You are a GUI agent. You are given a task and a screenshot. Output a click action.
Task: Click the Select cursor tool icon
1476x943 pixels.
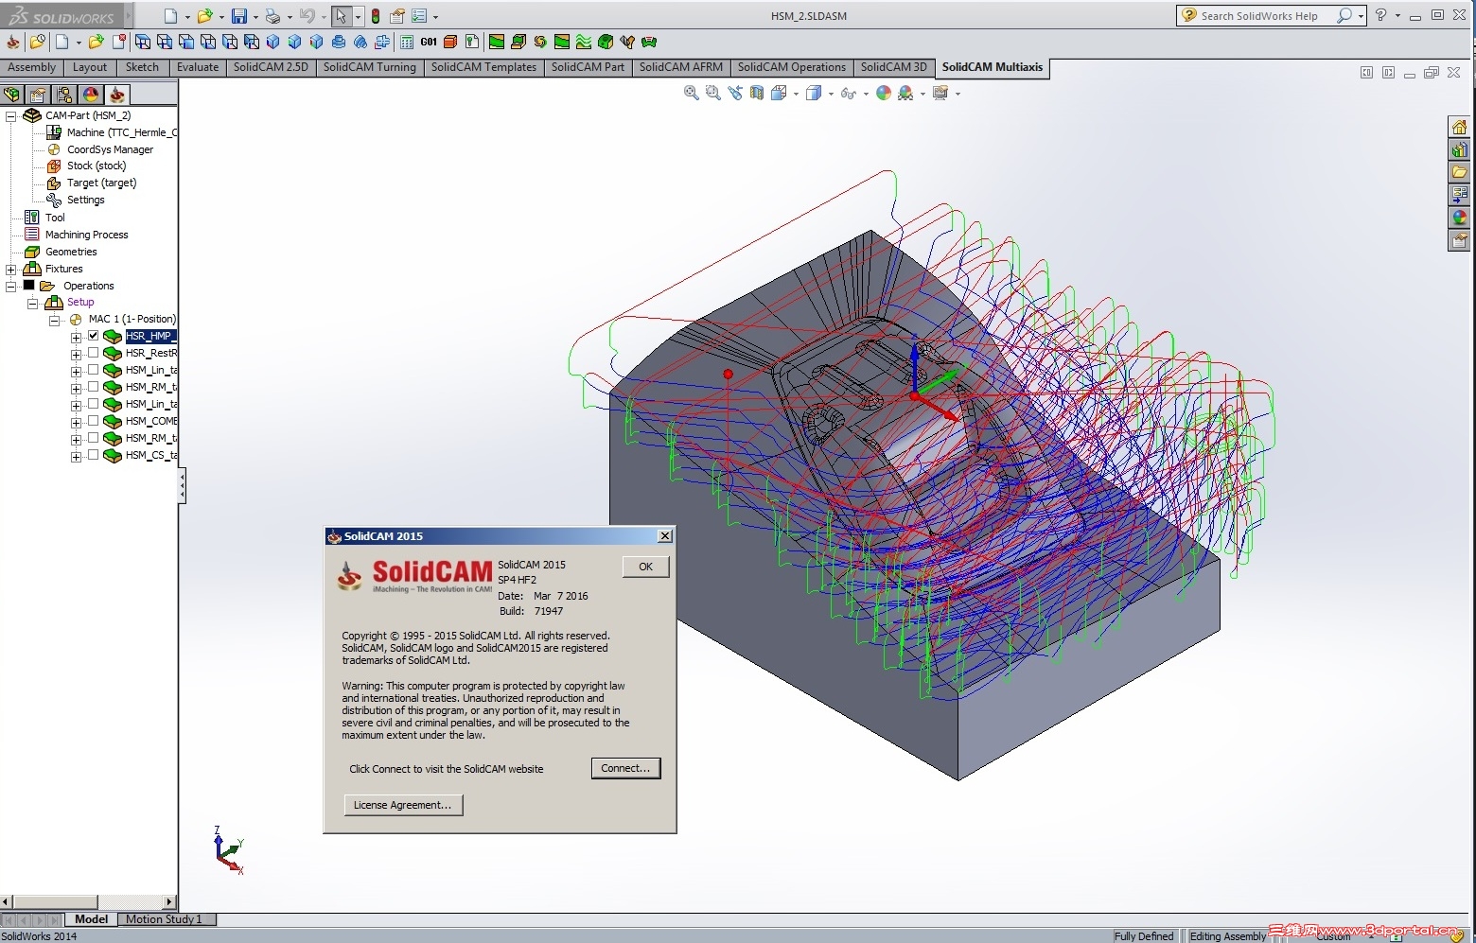[x=342, y=16]
